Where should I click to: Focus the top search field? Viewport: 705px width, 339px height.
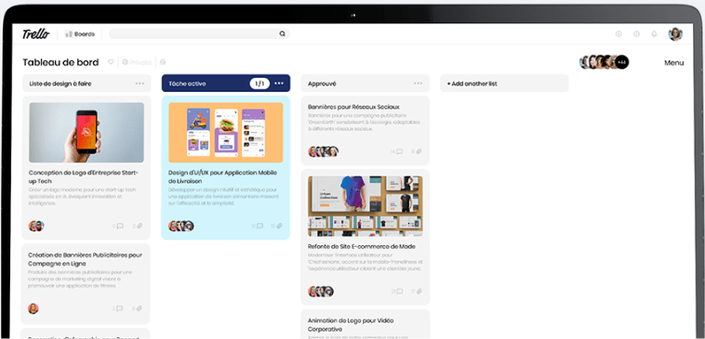(x=199, y=33)
